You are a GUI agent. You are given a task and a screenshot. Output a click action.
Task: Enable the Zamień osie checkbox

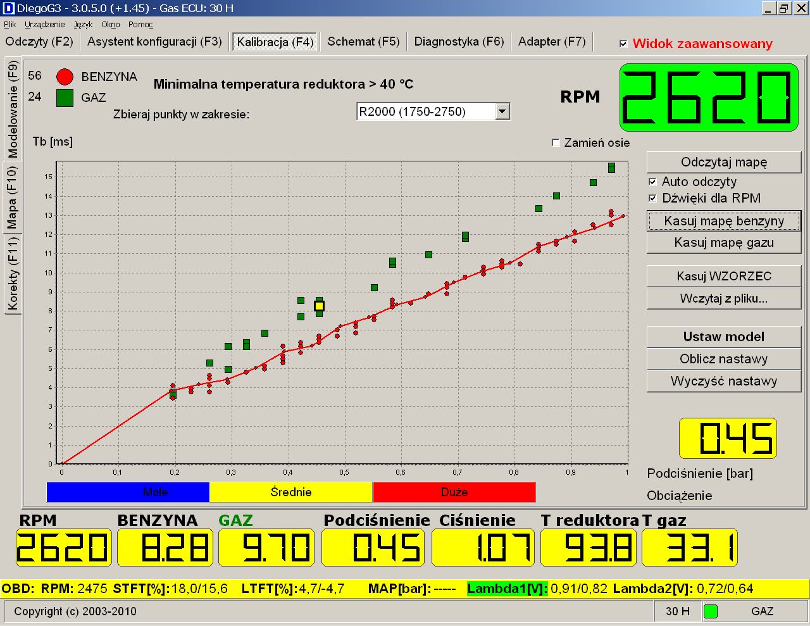(556, 143)
